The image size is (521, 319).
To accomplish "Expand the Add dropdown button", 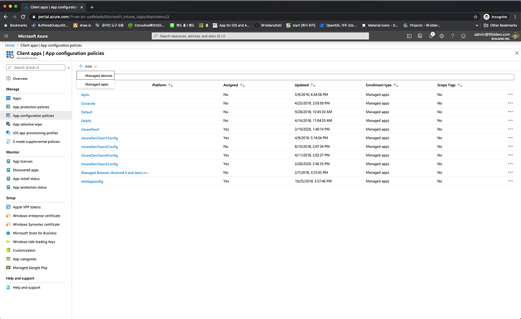I will (88, 66).
